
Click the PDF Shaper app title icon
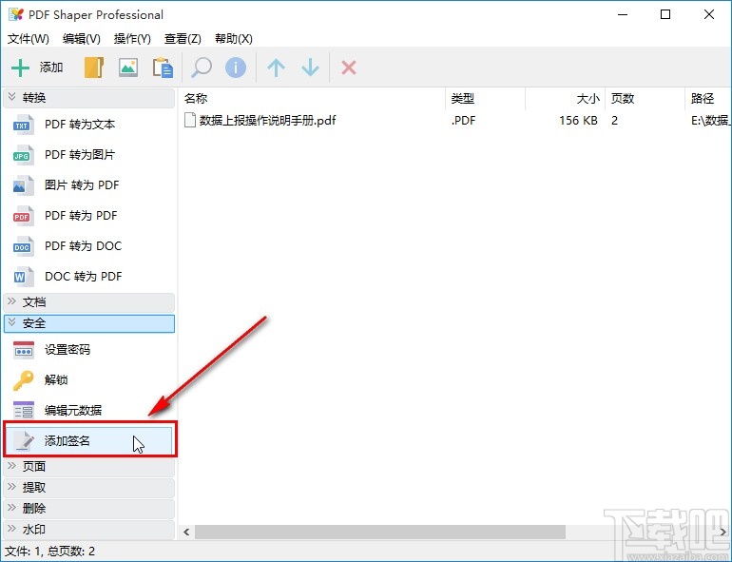click(x=16, y=14)
